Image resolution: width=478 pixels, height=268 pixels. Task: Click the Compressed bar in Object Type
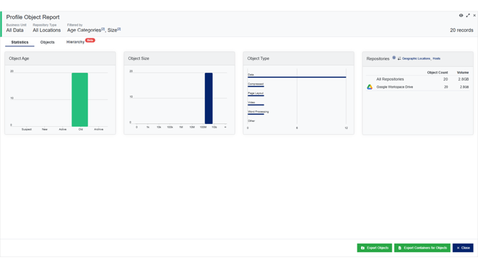point(256,86)
